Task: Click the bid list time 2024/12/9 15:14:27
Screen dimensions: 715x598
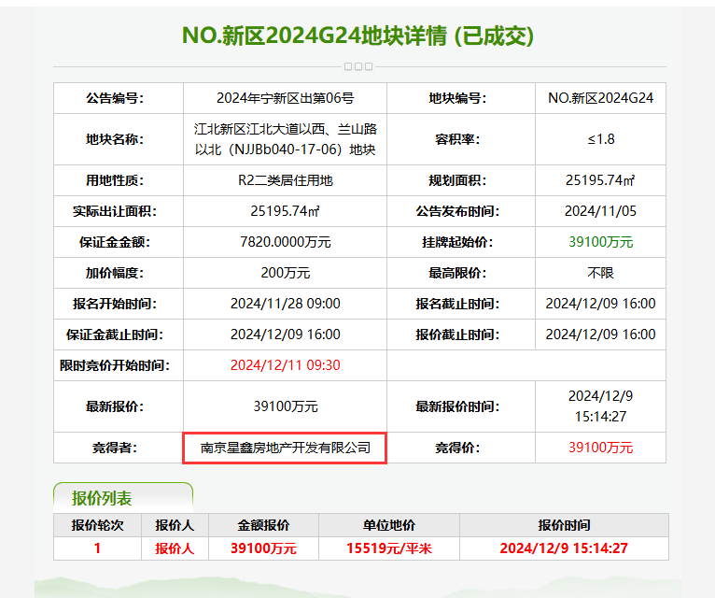Action: (564, 548)
